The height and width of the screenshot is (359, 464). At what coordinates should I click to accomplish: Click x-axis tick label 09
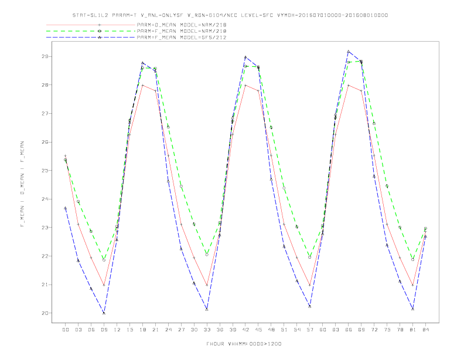104,330
